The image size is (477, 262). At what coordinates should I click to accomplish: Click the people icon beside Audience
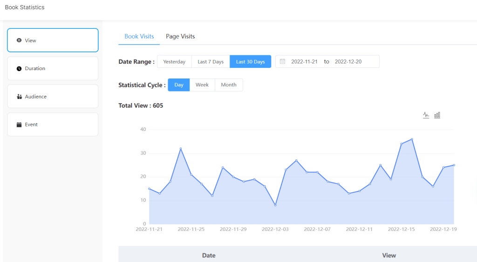19,97
